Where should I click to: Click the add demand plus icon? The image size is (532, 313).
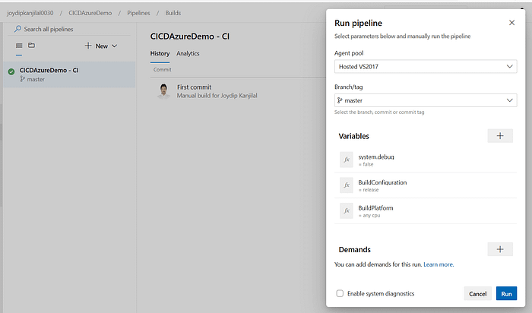click(x=499, y=248)
